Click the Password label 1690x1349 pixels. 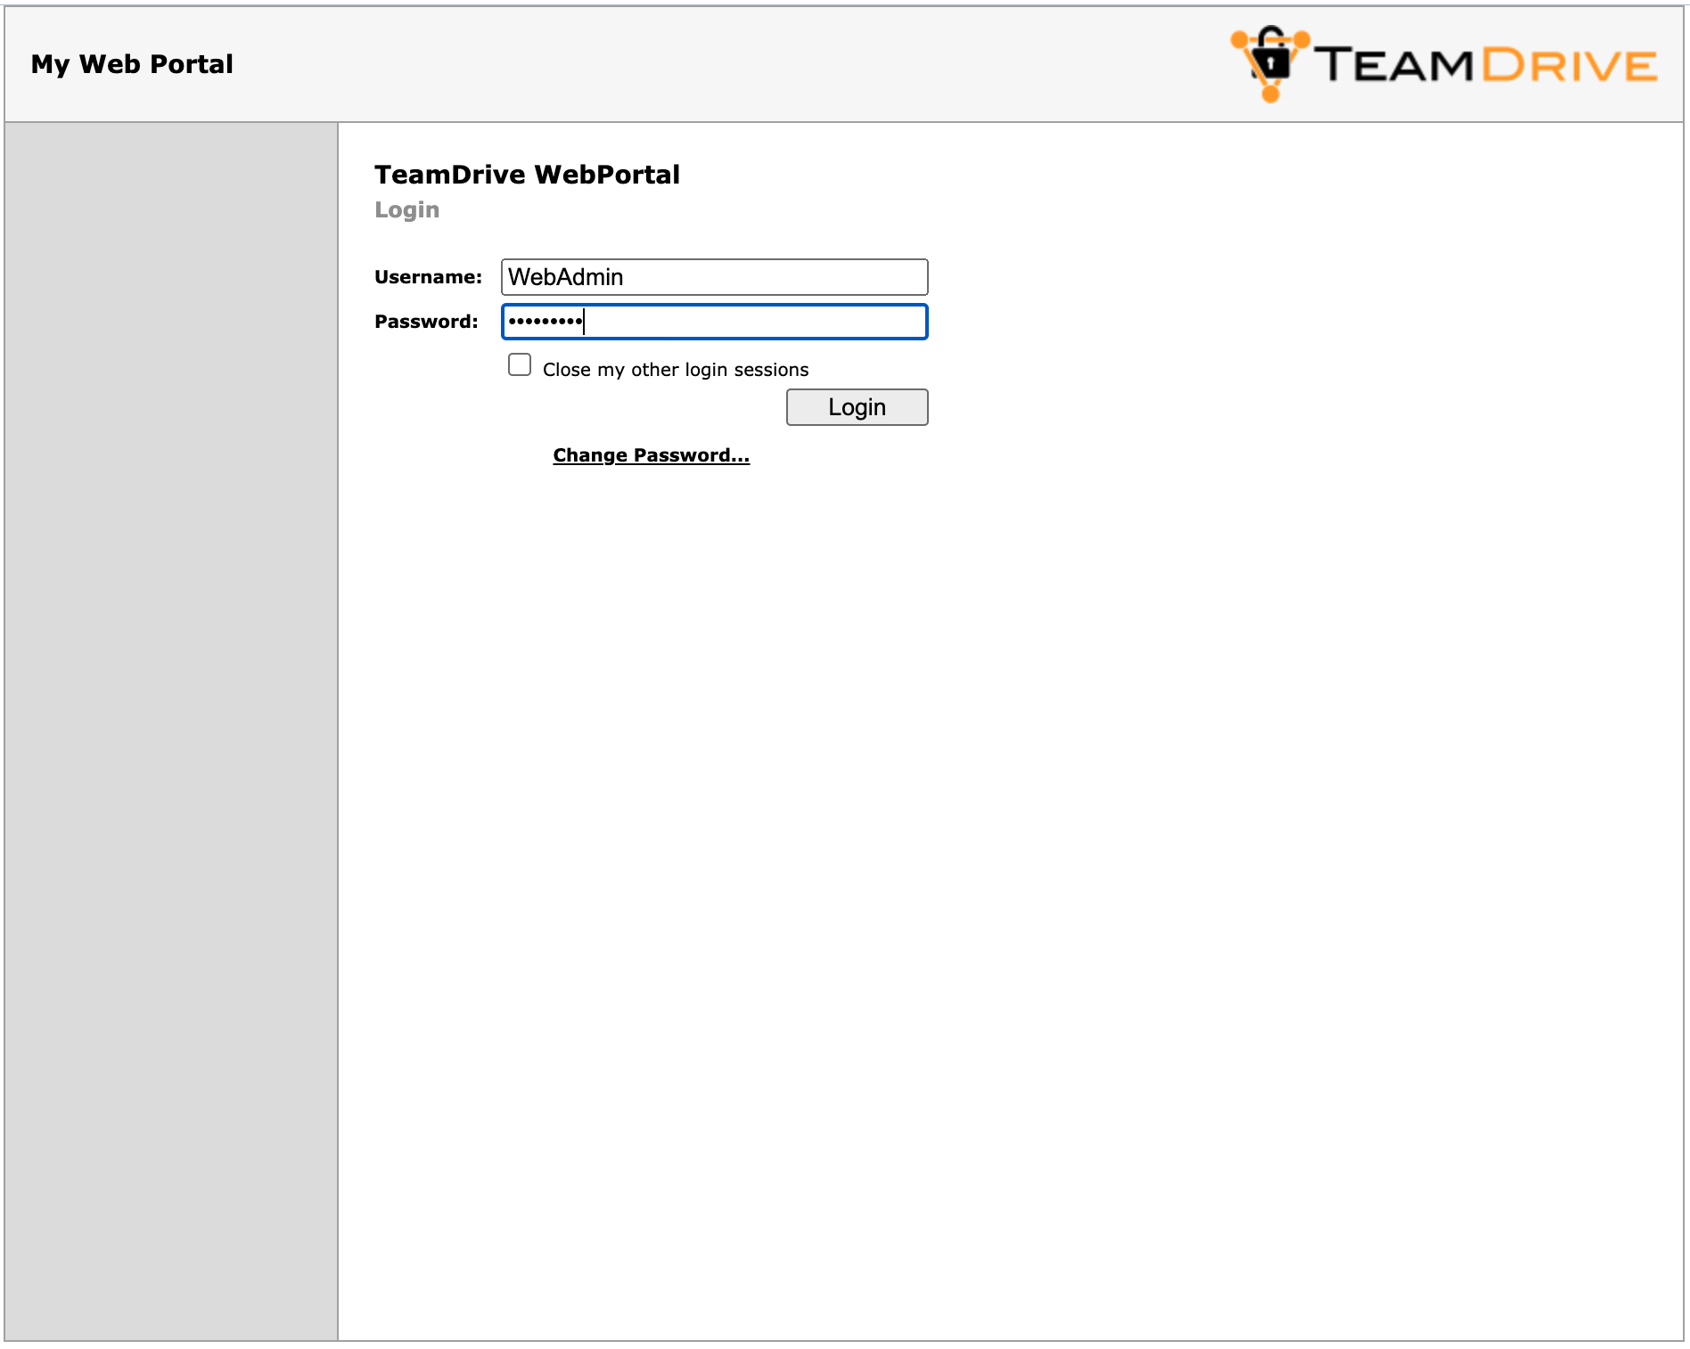point(426,322)
